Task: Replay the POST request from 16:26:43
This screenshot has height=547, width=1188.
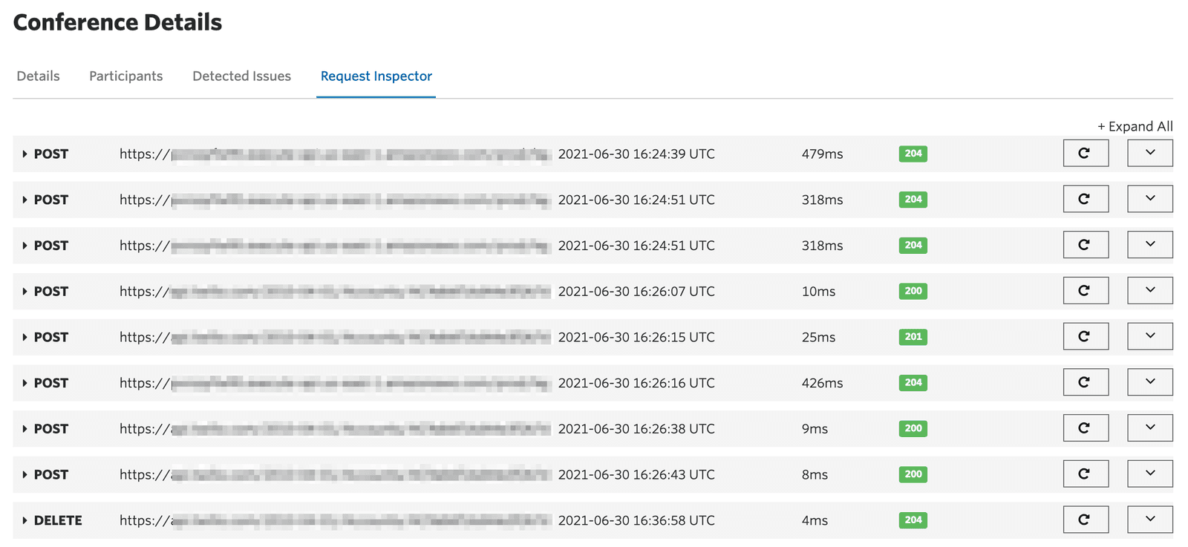Action: pyautogui.click(x=1086, y=473)
